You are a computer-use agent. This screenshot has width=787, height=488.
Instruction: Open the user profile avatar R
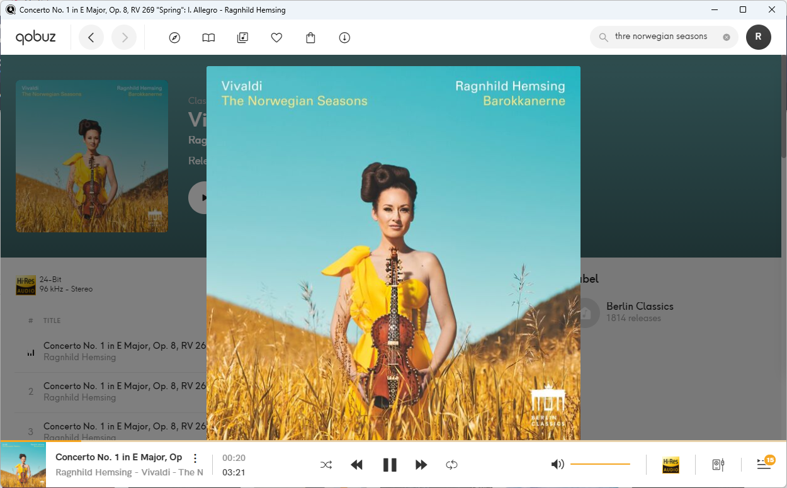[x=758, y=37]
